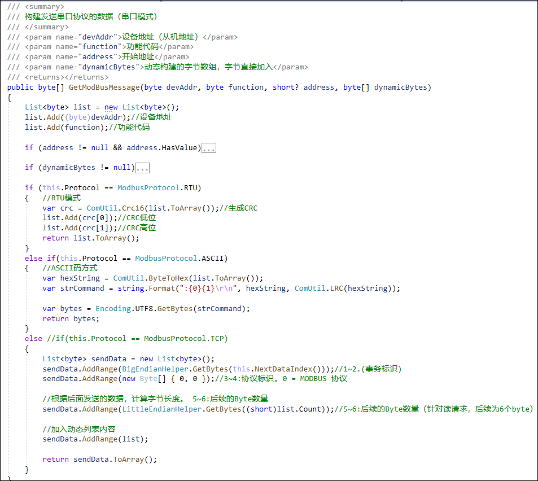Click the list.Add(crc[0]) line
This screenshot has width=538, height=481.
click(99, 218)
